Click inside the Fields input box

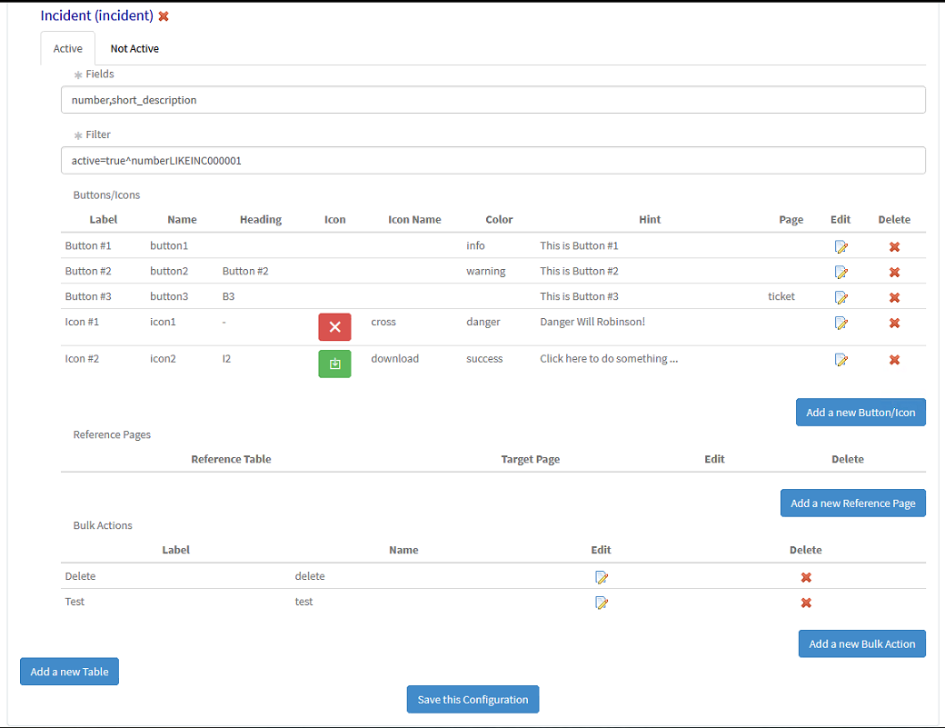point(493,100)
